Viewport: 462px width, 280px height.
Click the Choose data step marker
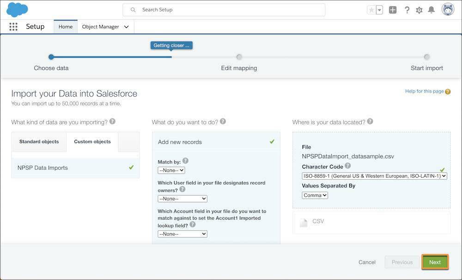(51, 57)
